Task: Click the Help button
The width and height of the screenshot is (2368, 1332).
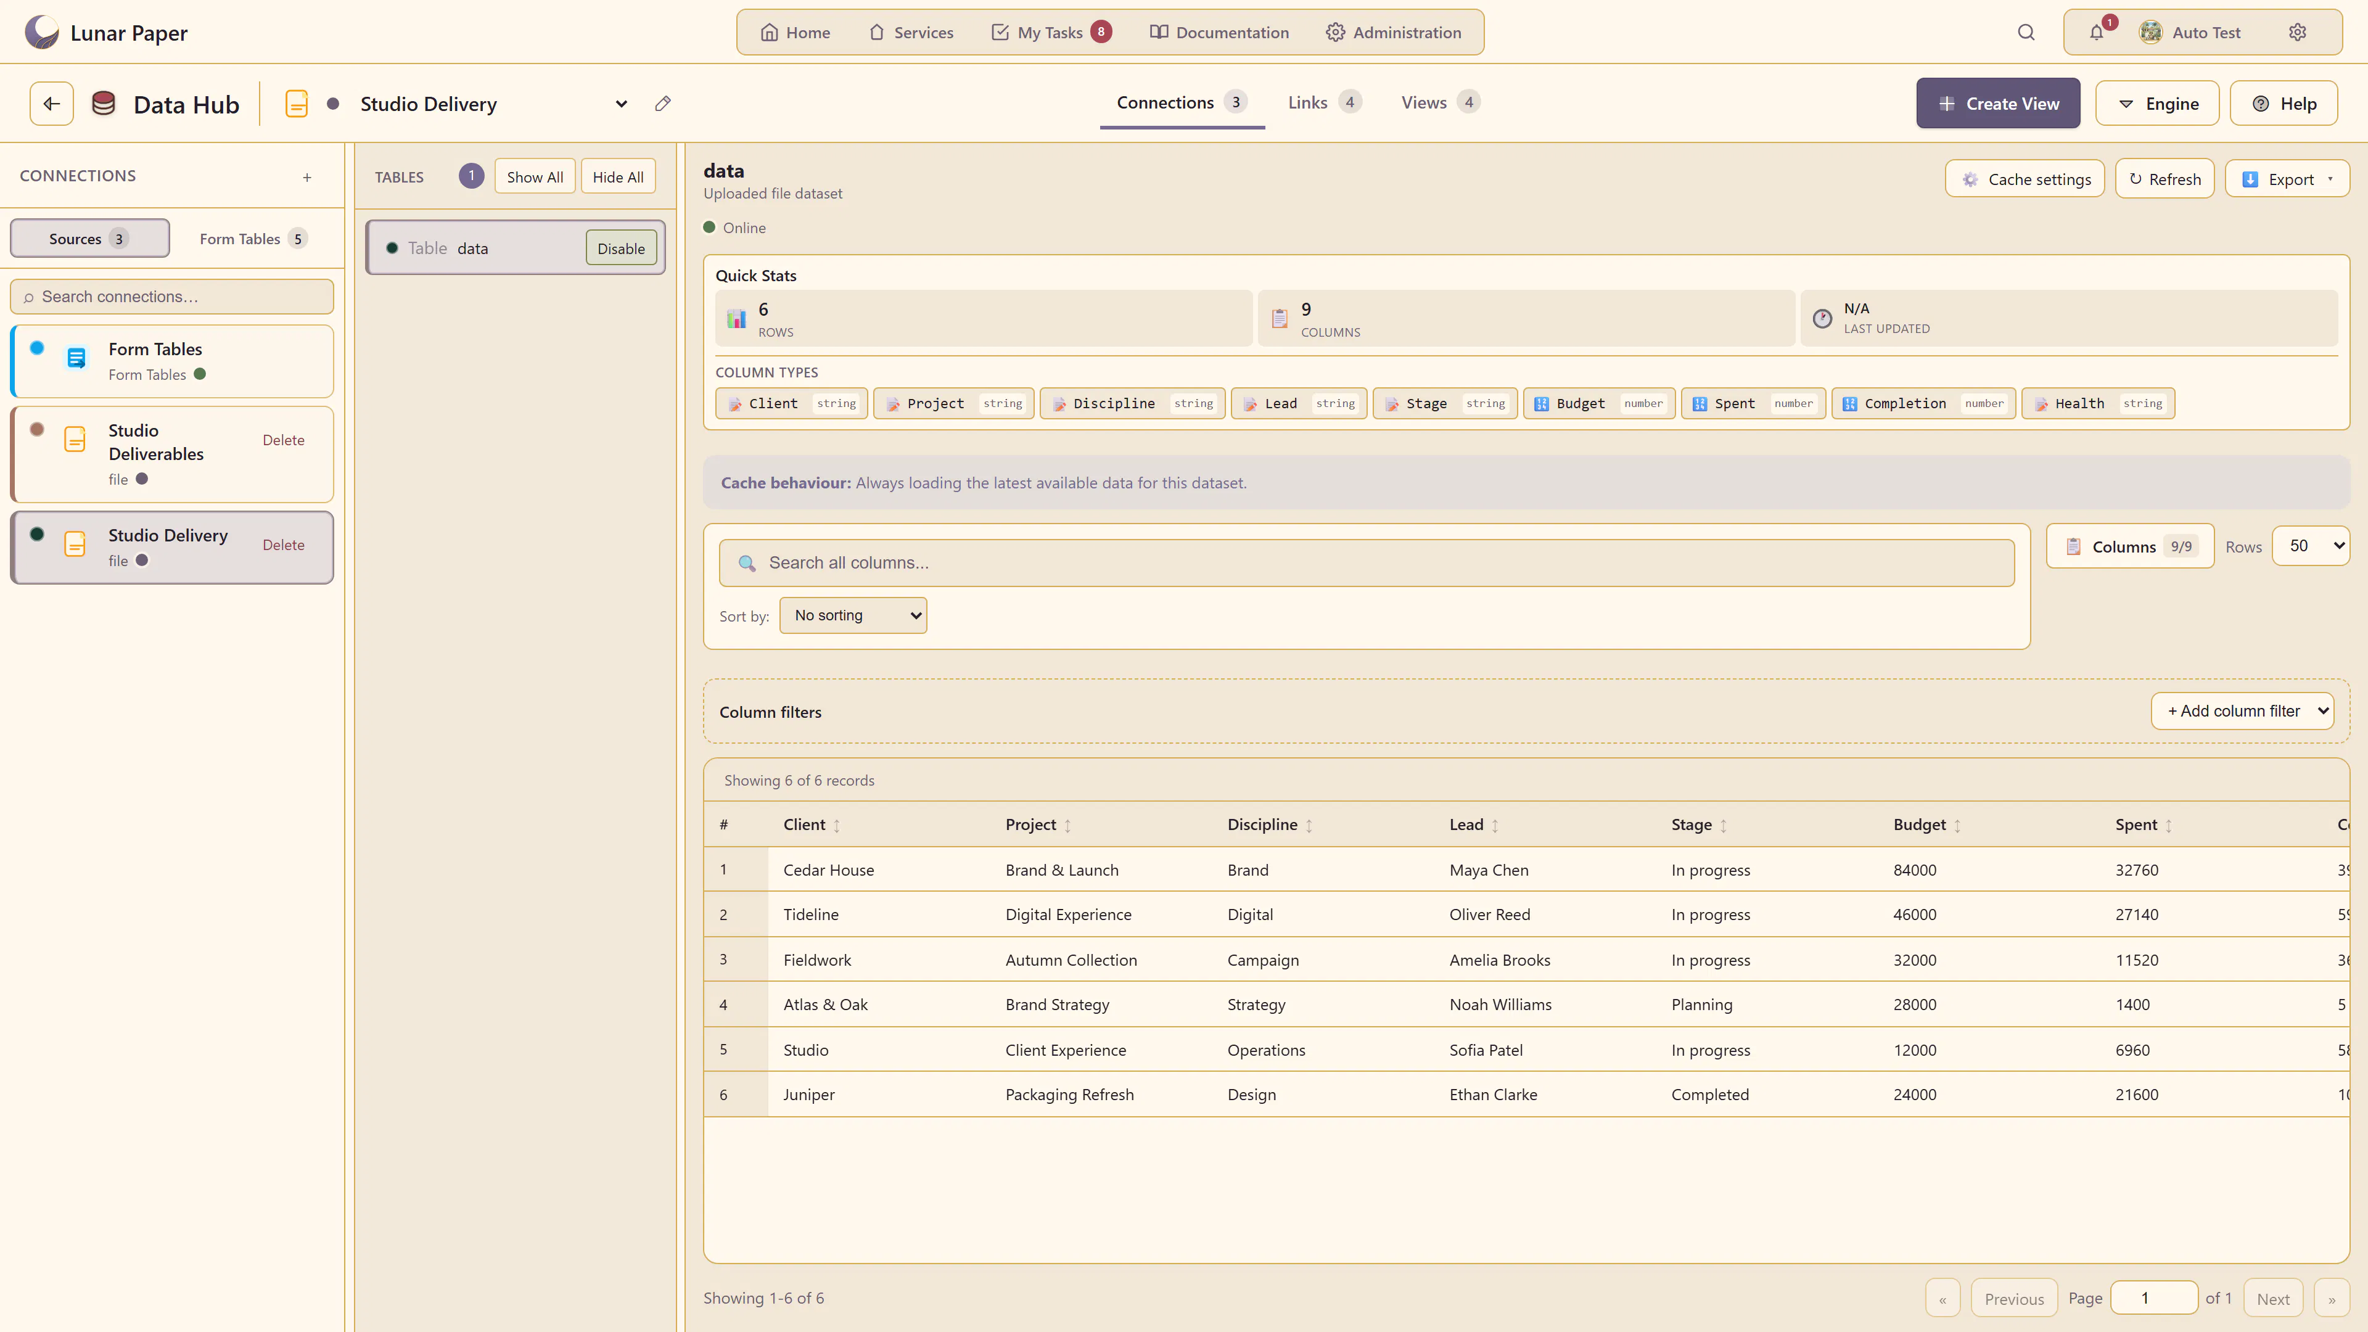Action: (x=2284, y=104)
